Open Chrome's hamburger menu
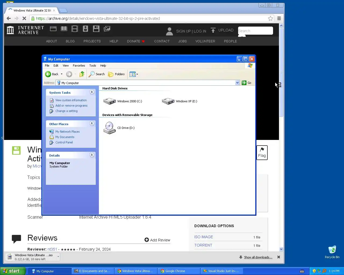 [x=279, y=18]
